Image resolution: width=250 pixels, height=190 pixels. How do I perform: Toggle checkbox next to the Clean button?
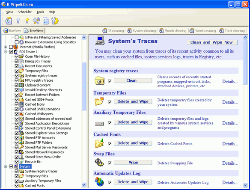[110, 81]
